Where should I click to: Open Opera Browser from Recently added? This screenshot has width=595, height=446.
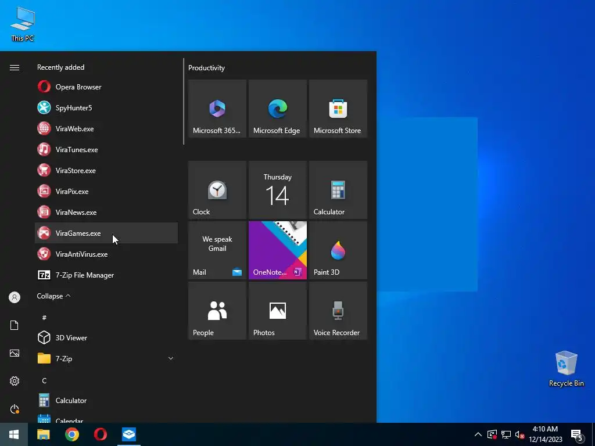pos(106,87)
